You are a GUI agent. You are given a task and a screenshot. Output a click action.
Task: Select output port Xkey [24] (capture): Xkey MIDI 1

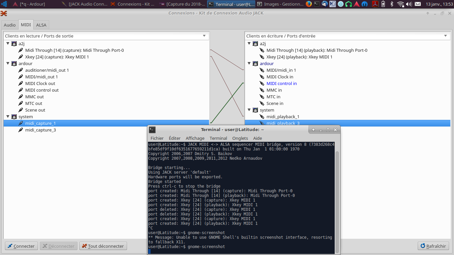coord(57,57)
